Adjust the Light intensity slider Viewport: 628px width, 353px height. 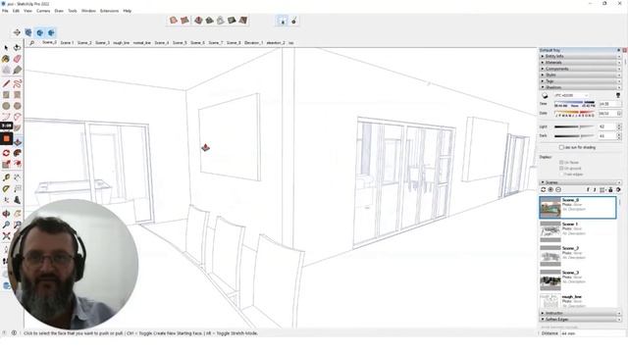574,126
